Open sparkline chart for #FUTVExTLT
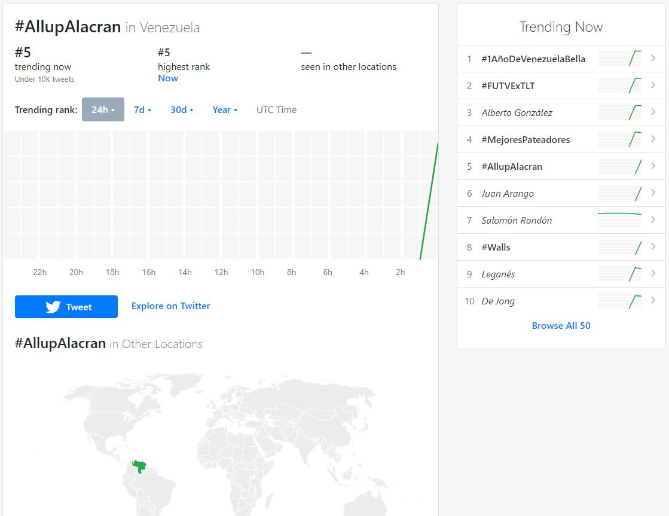Screen dimensions: 669x516 click(619, 86)
